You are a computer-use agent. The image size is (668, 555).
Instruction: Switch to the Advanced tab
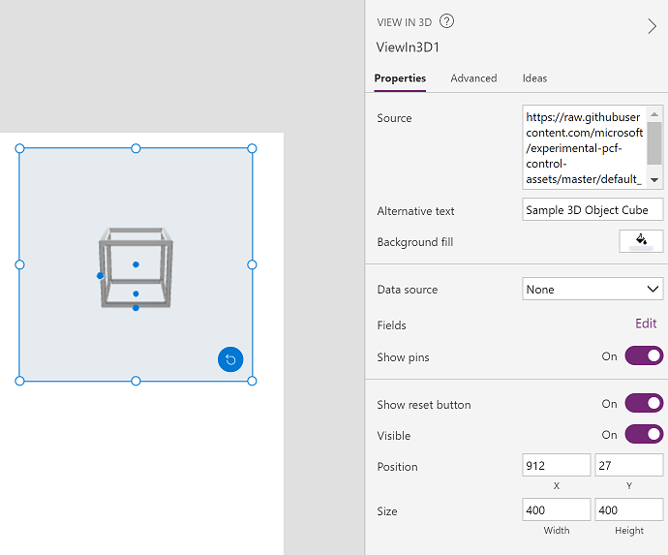(473, 78)
